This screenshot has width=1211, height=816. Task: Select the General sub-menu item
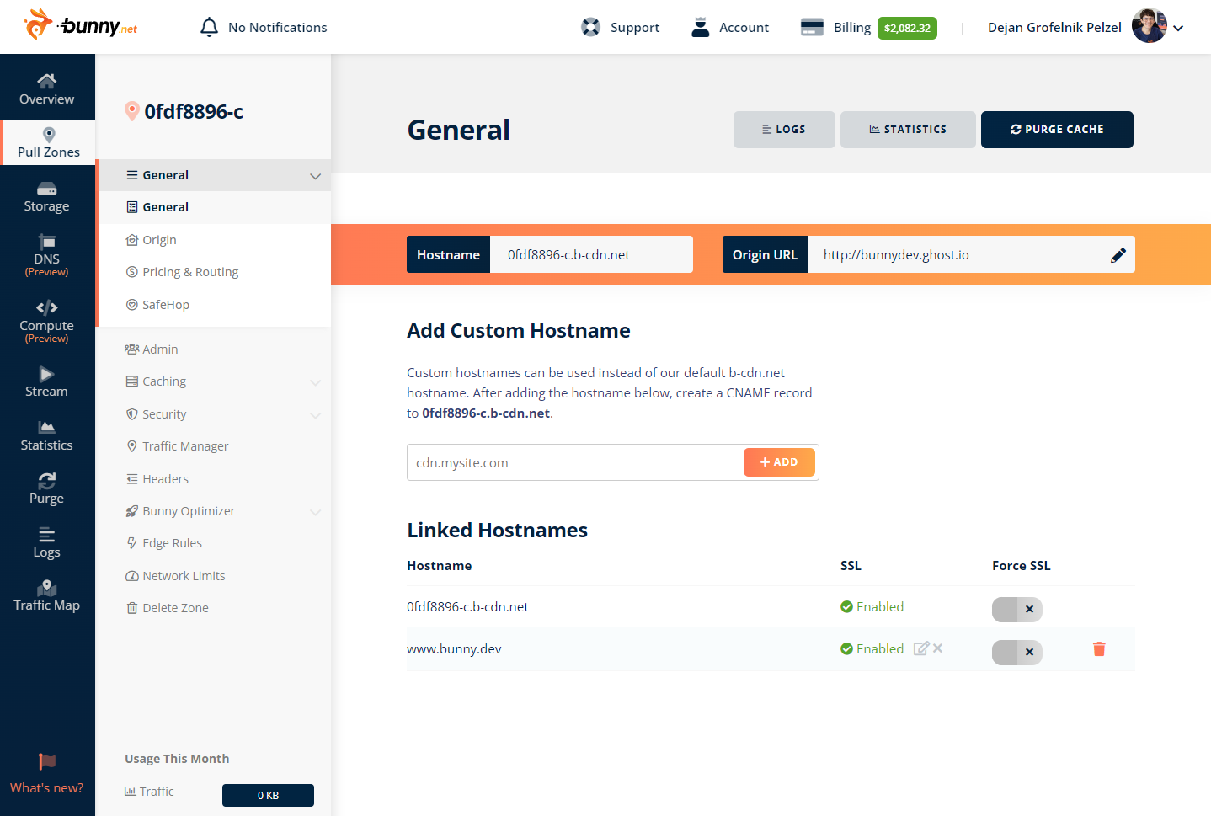215,207
